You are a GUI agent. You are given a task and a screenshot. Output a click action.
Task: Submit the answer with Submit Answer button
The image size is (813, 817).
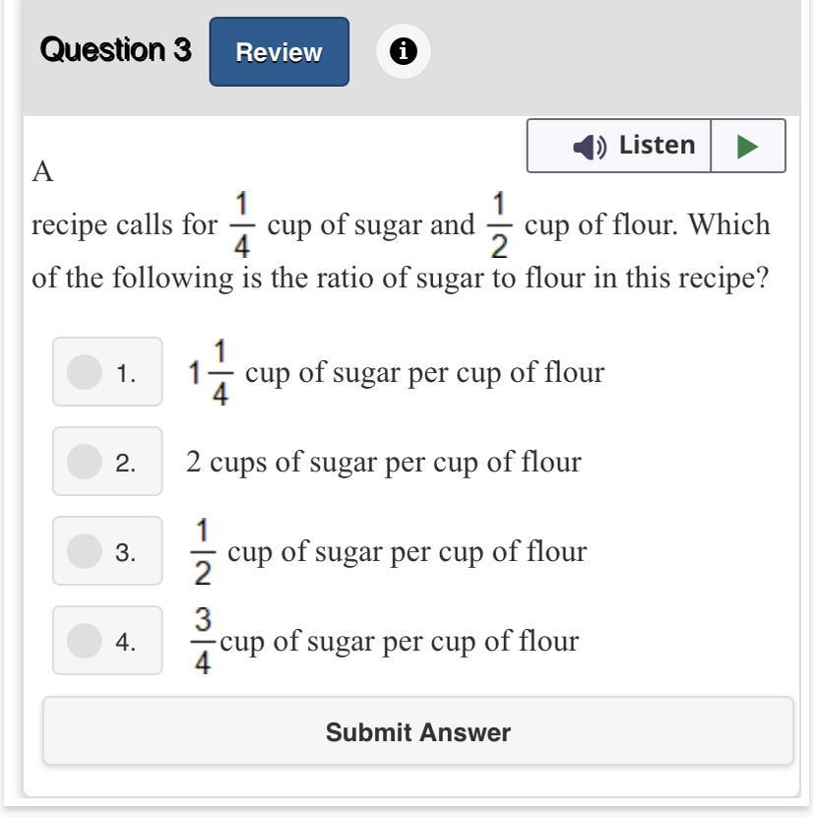[x=417, y=732]
